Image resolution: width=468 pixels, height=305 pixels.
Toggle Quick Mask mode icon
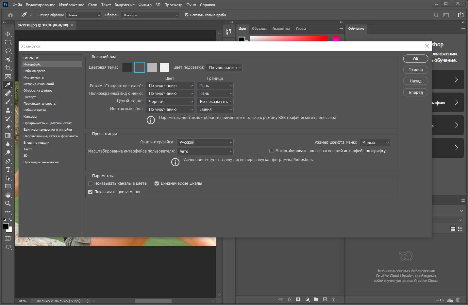point(8,239)
